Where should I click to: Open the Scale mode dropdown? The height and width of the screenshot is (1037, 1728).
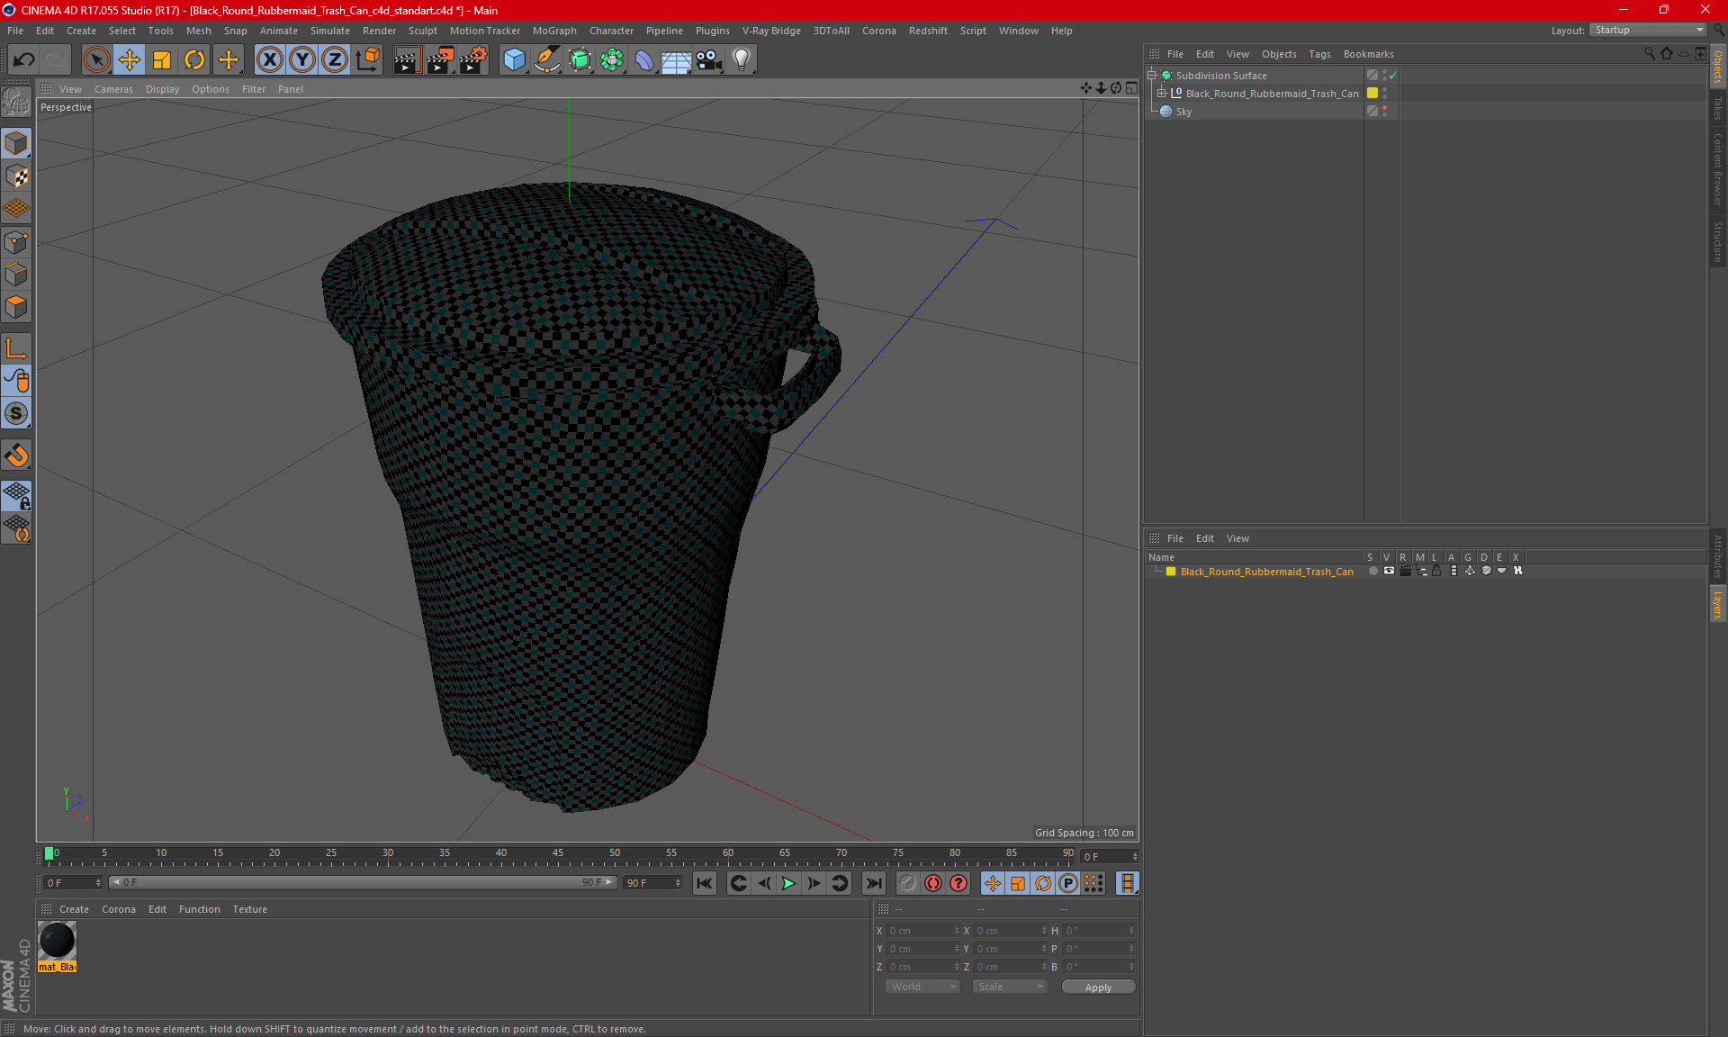pyautogui.click(x=1011, y=987)
